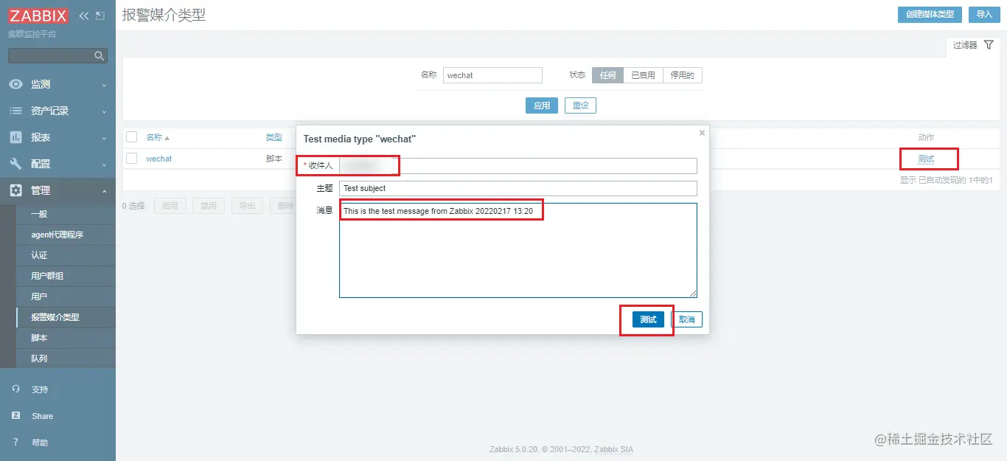This screenshot has height=461, width=1007.
Task: Open the 队列 queue submenu item
Action: tap(66, 358)
